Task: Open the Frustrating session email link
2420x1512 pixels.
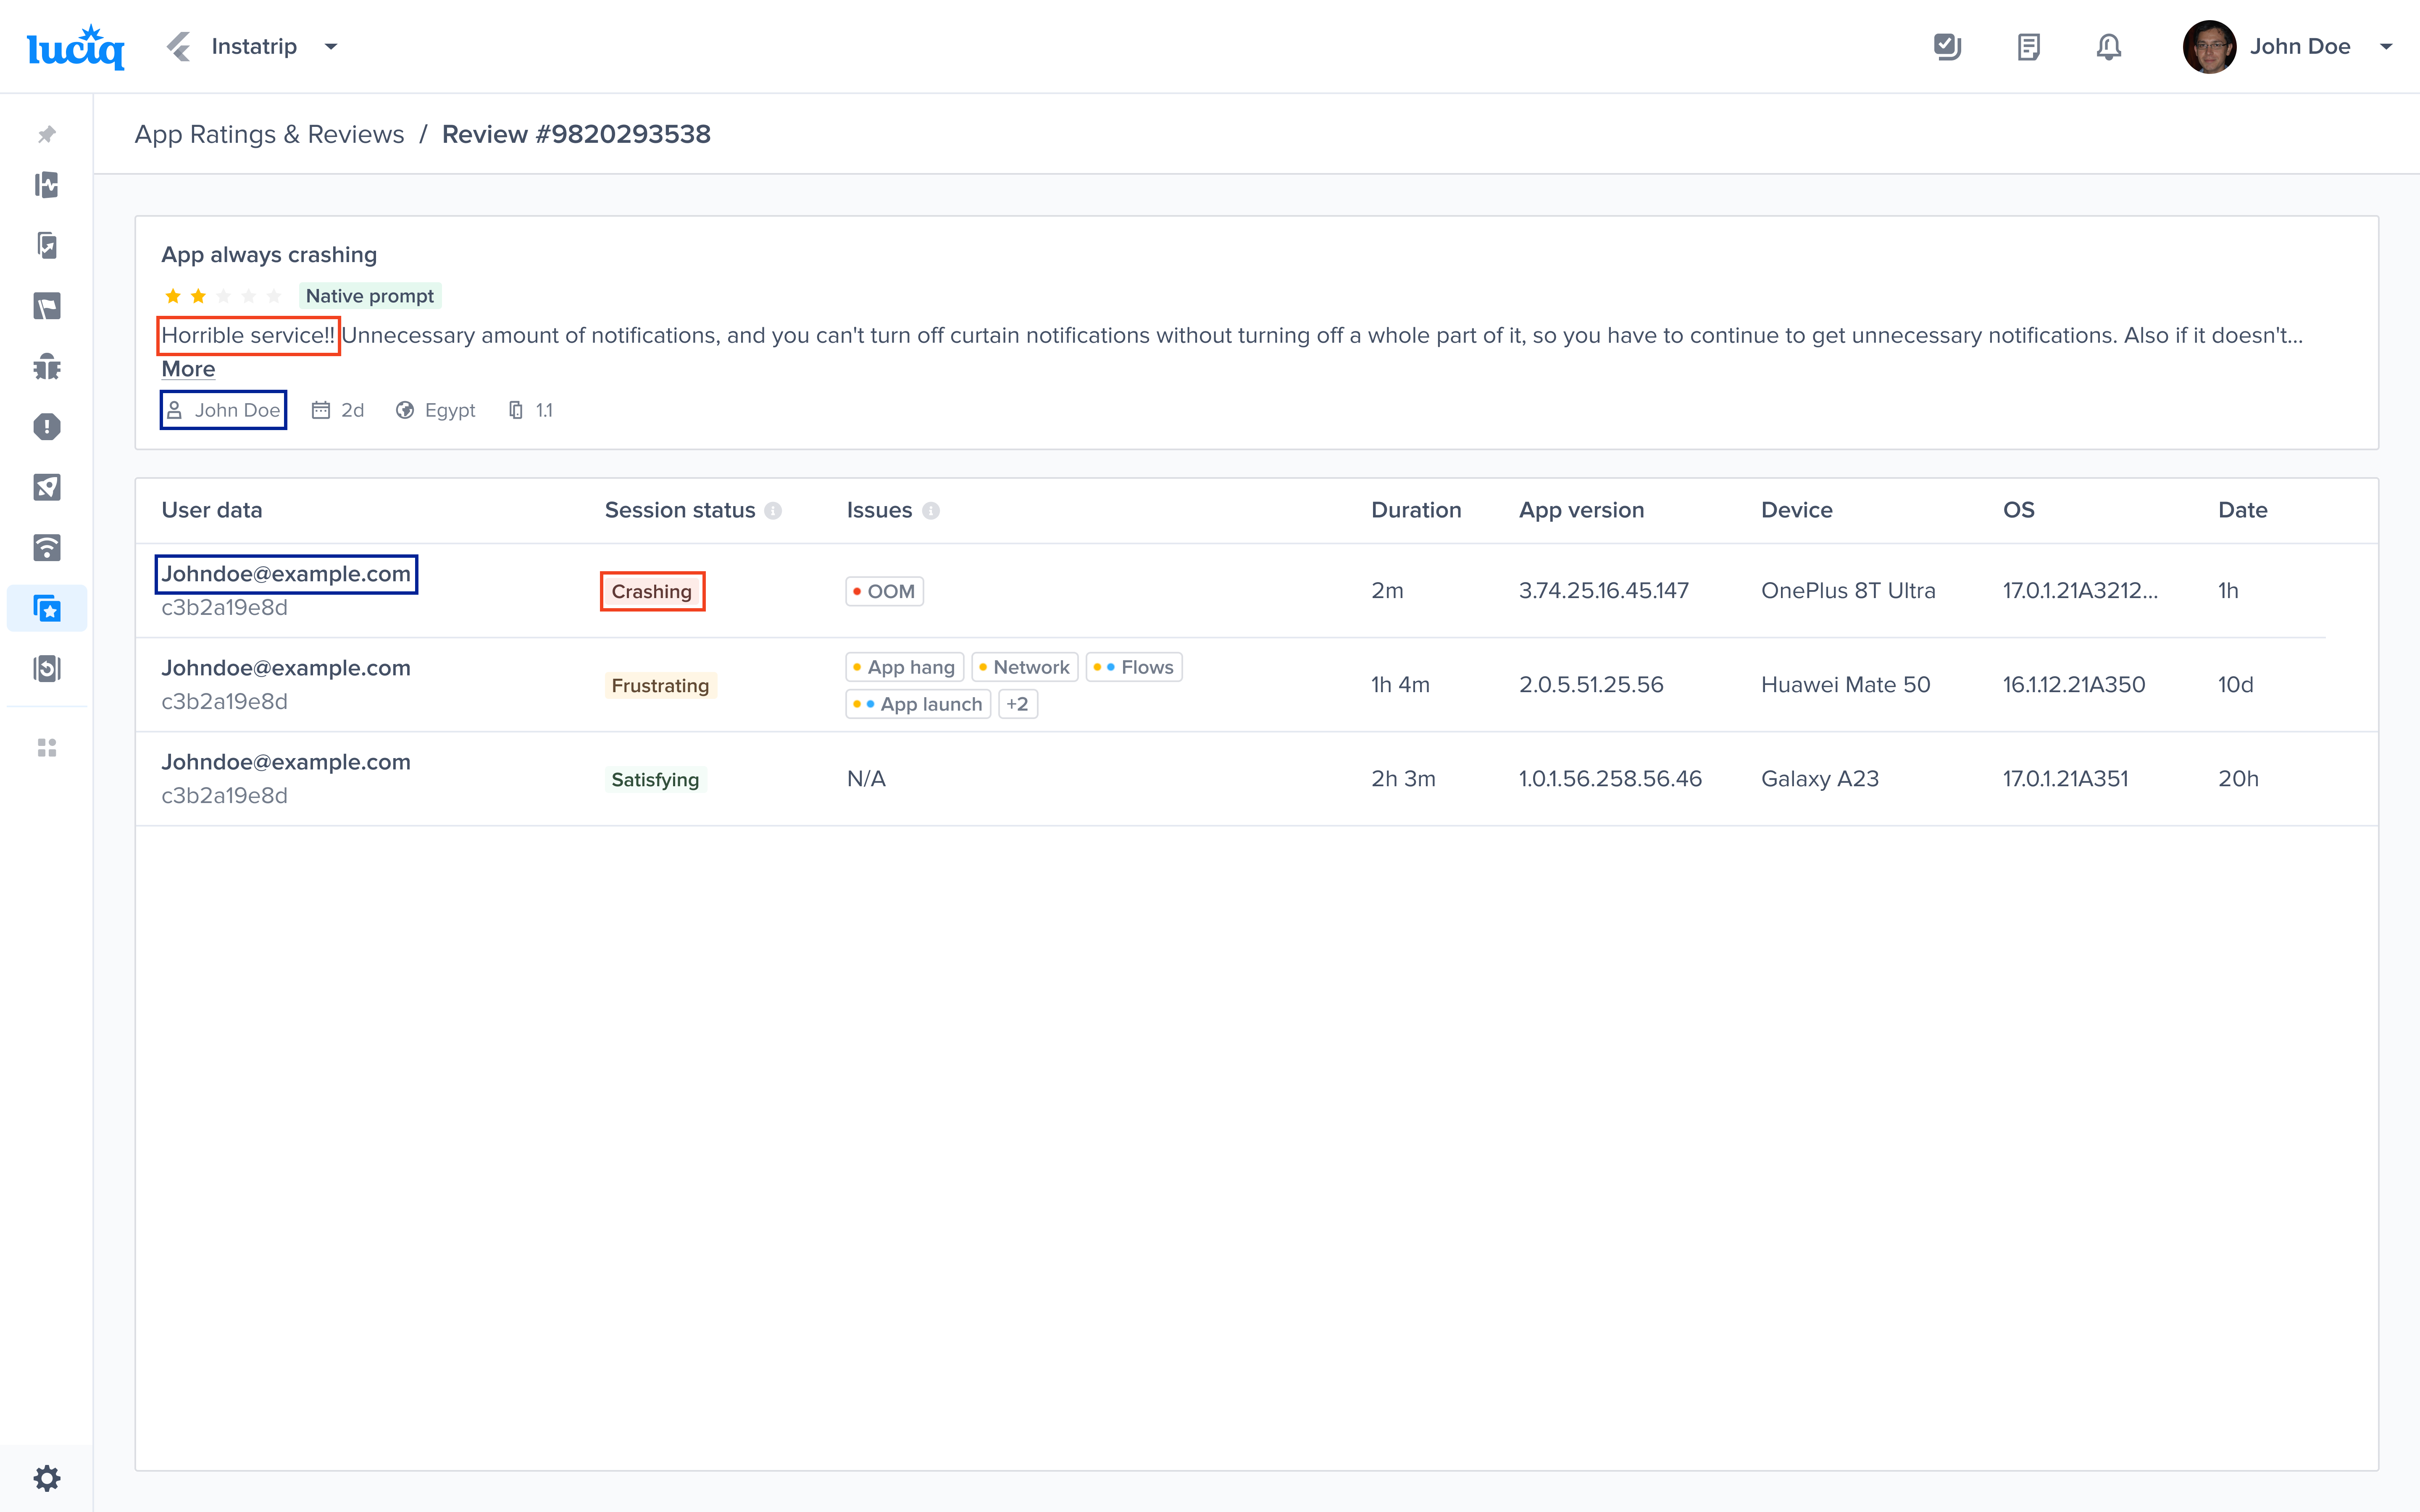Action: point(286,668)
